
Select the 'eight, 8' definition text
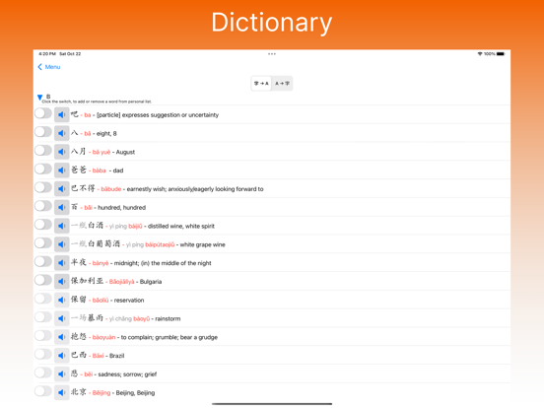[x=106, y=134]
